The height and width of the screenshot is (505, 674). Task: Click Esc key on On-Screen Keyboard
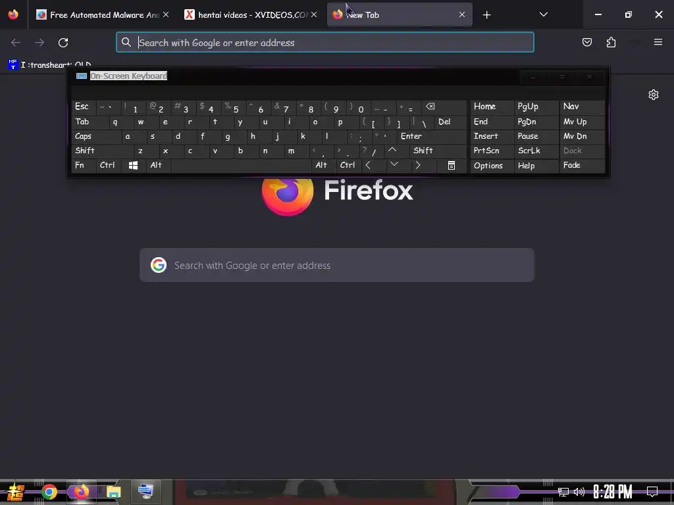(84, 107)
